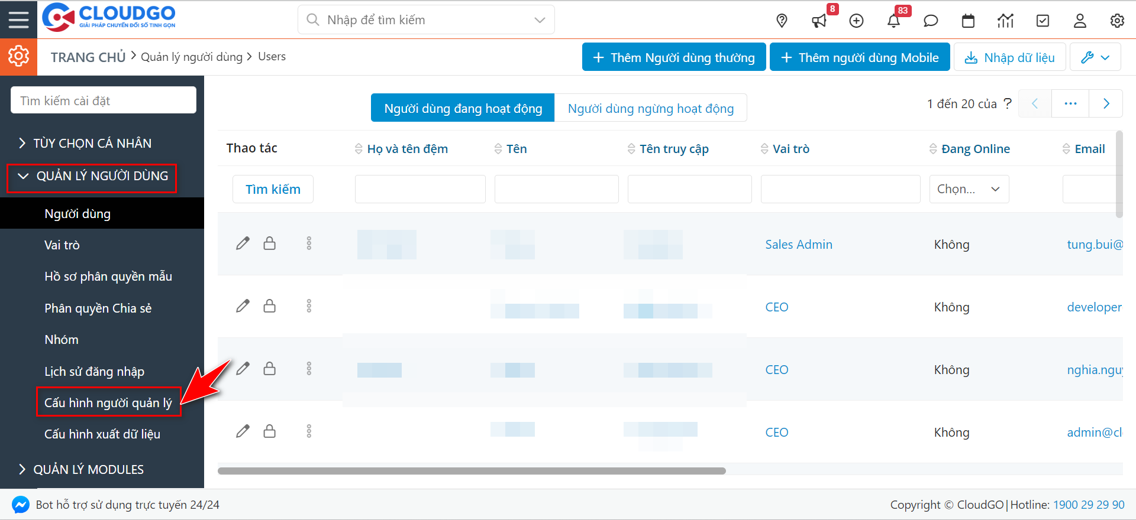Open the Đang Online filter dropdown
This screenshot has width=1136, height=520.
coord(969,189)
